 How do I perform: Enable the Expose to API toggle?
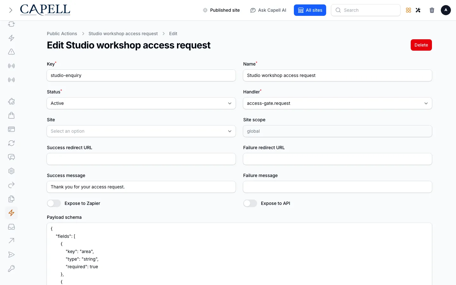tap(250, 203)
